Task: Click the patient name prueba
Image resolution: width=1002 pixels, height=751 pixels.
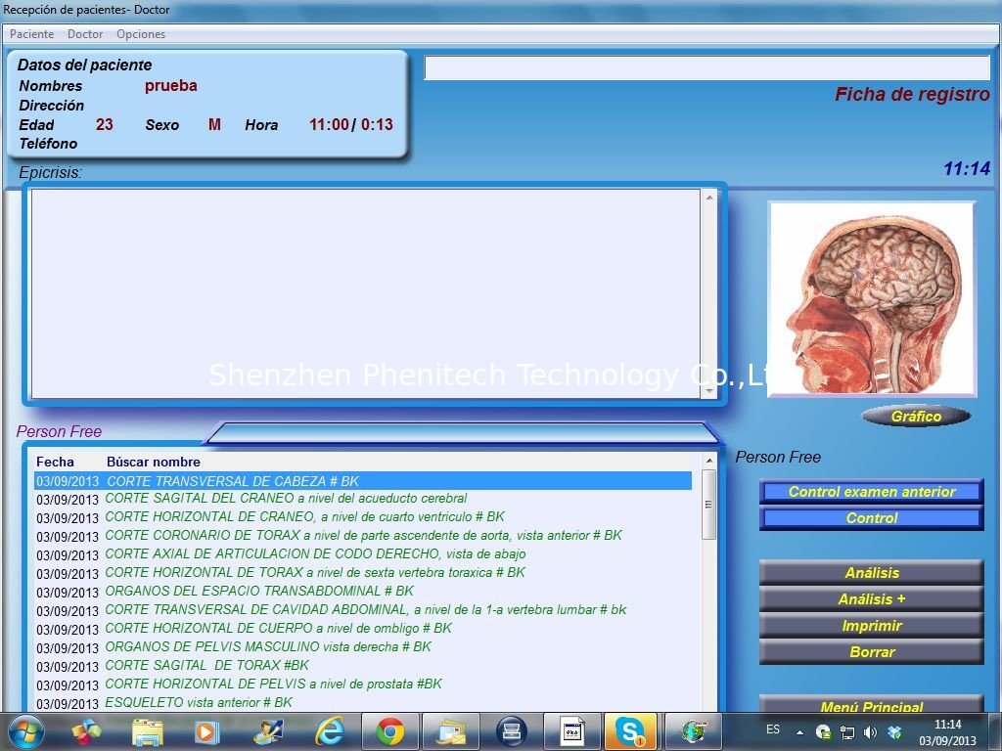Action: [170, 86]
